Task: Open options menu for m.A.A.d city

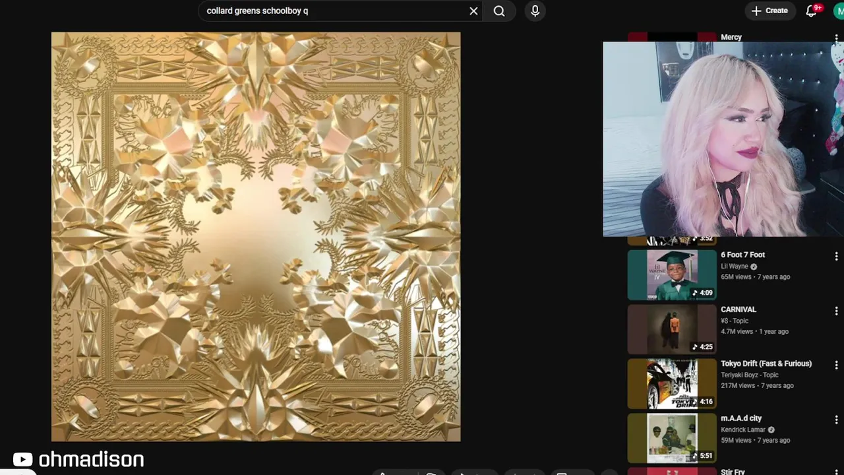Action: 836,420
